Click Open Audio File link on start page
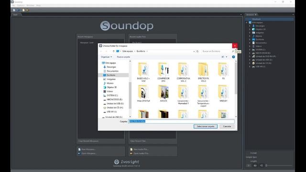This screenshot has height=172, width=306. click(x=142, y=153)
